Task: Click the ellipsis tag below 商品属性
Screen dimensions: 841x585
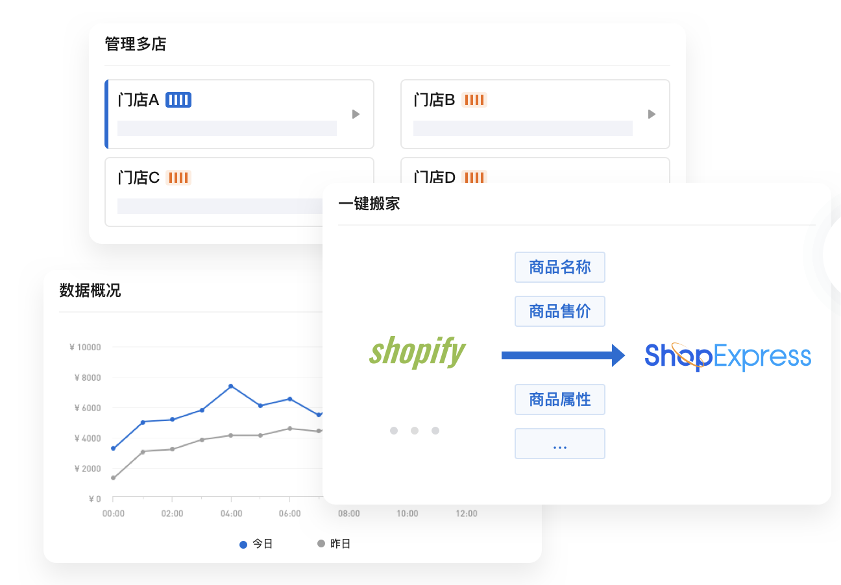Action: tap(560, 444)
